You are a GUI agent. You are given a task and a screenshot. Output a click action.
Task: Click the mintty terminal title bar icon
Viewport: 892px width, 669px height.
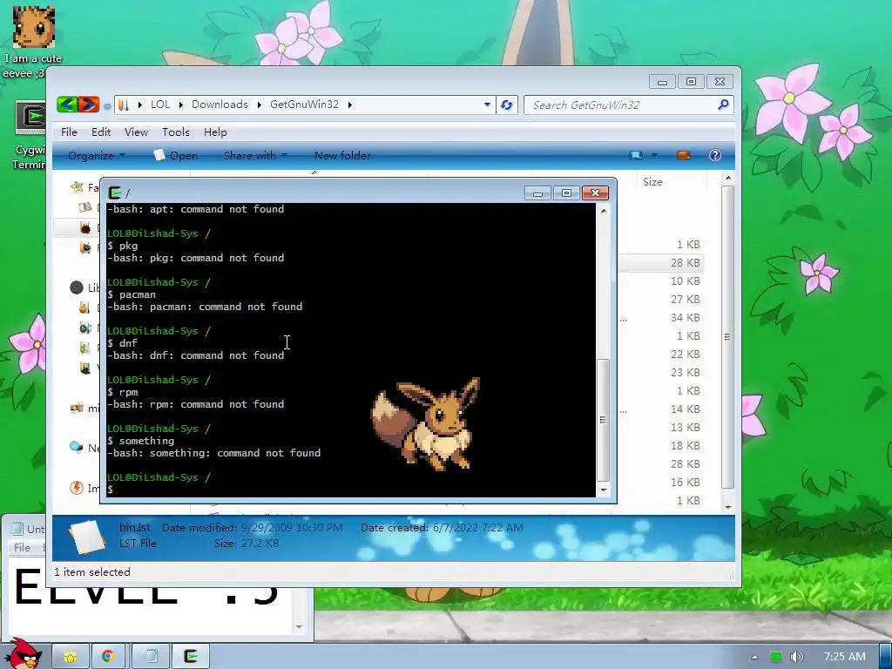click(x=115, y=193)
